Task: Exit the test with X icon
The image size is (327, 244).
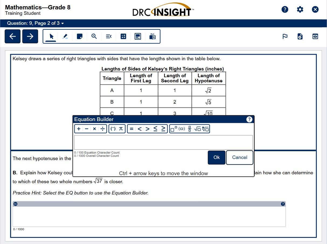Action: coord(315,9)
